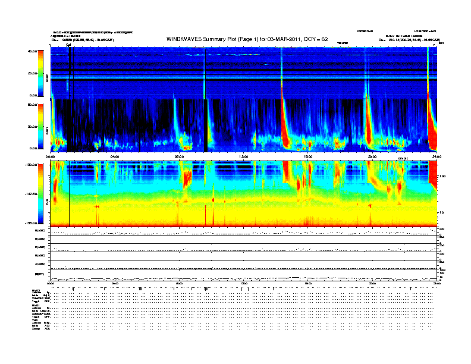Select the RAD2 intensity color bar
This screenshot has width=471, height=364.
40,73
